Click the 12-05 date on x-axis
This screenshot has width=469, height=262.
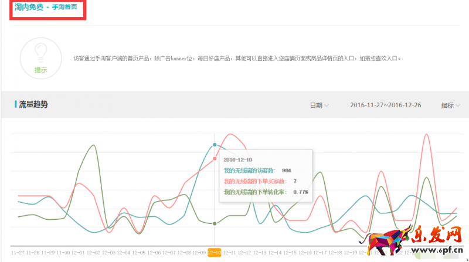coord(139,252)
